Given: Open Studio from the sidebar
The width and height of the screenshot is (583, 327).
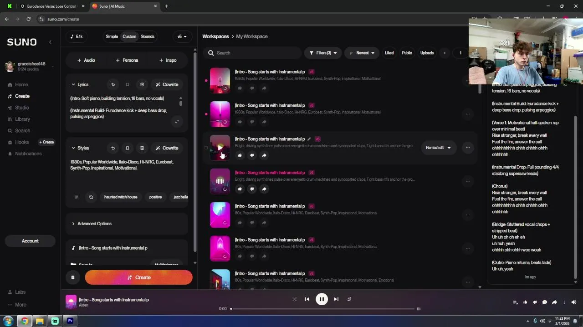Looking at the screenshot, I should pyautogui.click(x=18, y=108).
